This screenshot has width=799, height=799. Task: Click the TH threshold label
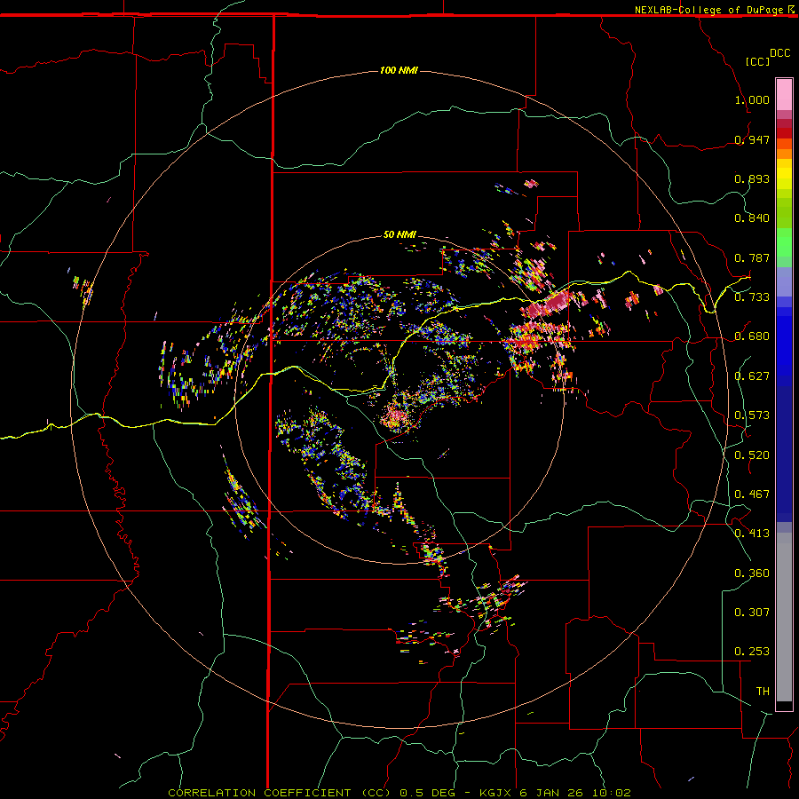pyautogui.click(x=763, y=692)
